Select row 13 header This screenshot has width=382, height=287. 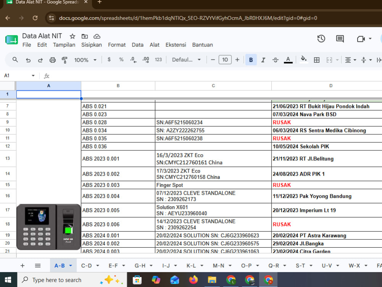[x=8, y=158]
